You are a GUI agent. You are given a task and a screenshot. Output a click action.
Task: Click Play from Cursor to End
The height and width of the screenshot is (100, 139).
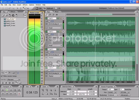click(15, 90)
